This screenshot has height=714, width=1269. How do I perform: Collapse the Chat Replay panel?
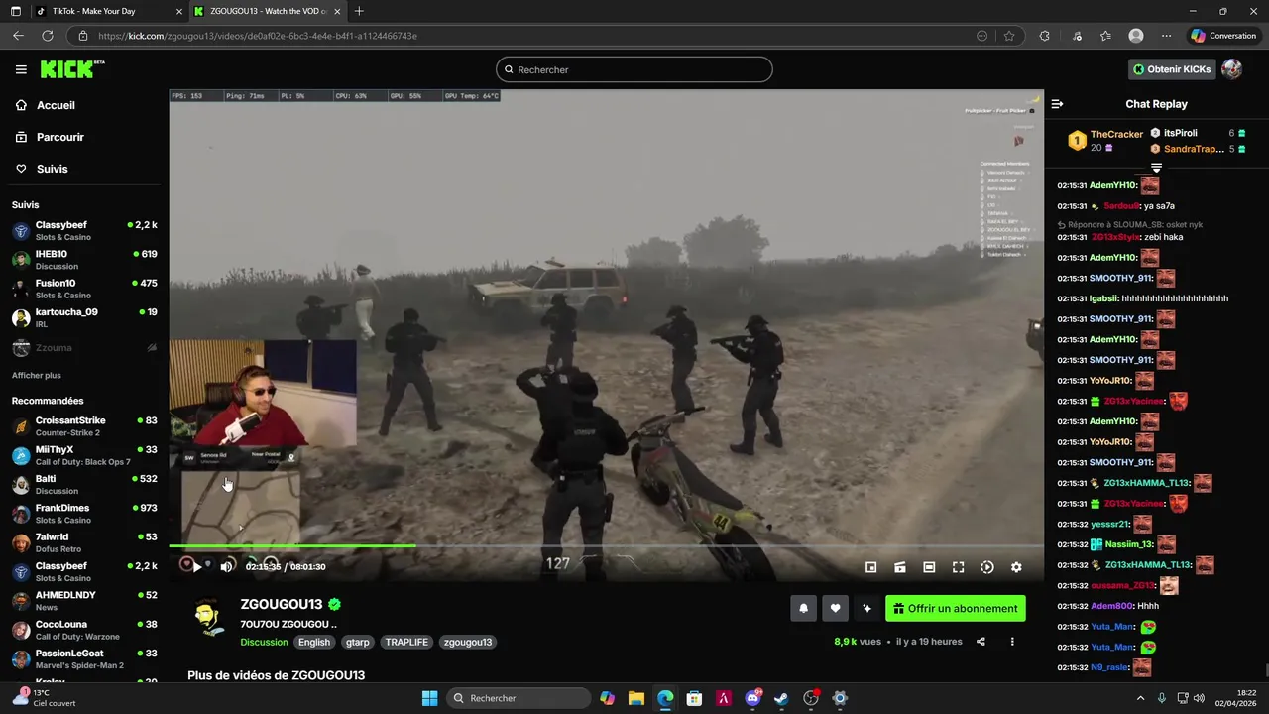1057,104
